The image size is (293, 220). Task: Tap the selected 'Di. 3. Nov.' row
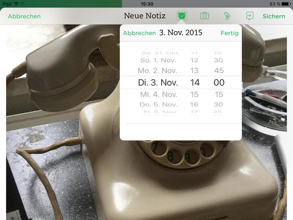tap(158, 83)
